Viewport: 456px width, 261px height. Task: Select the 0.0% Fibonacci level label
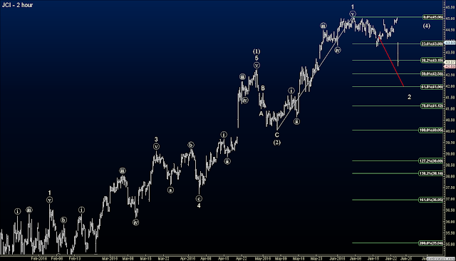click(432, 17)
